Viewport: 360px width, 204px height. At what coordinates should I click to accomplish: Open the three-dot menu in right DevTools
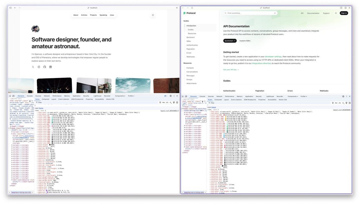click(x=347, y=96)
